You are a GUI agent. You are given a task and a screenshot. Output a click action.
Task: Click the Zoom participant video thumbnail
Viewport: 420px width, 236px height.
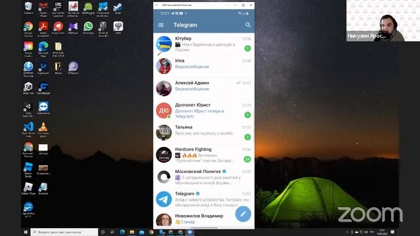click(383, 20)
